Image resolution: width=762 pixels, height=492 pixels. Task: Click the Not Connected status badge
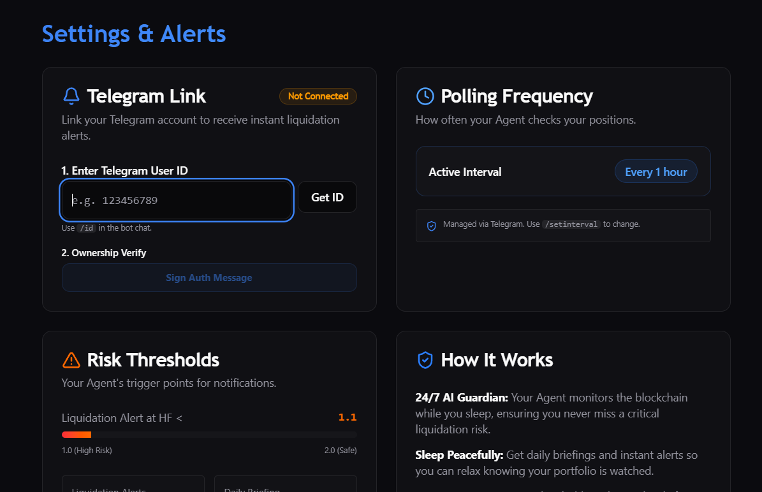pyautogui.click(x=318, y=96)
